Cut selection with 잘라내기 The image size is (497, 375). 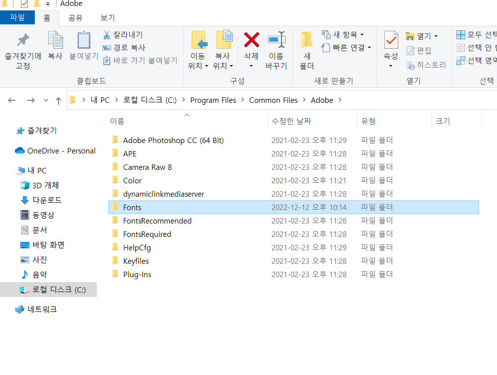(123, 35)
